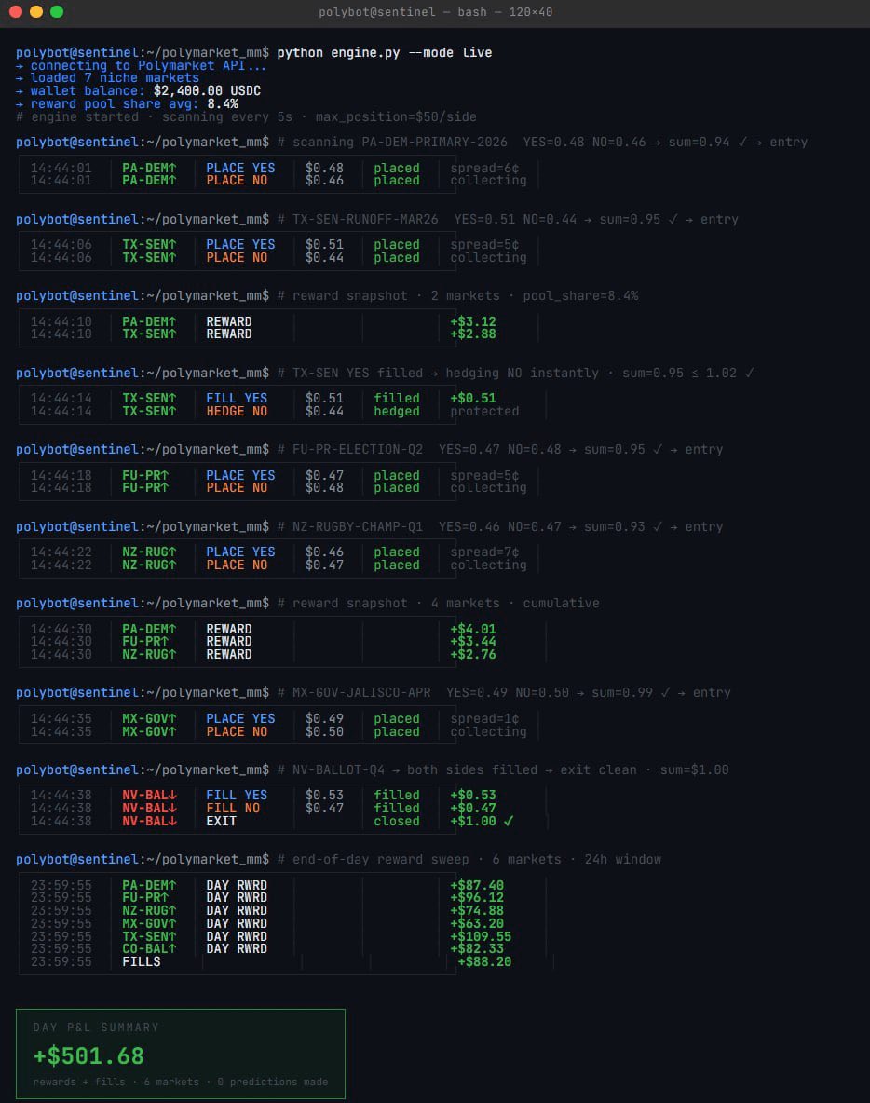Click the 'end-of-day reward sweep' comment
This screenshot has width=870, height=1103.
(x=380, y=860)
